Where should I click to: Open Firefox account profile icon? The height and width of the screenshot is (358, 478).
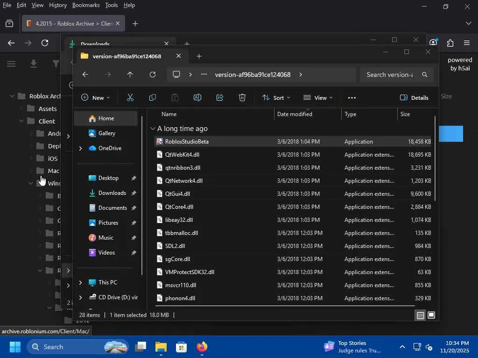(x=433, y=42)
